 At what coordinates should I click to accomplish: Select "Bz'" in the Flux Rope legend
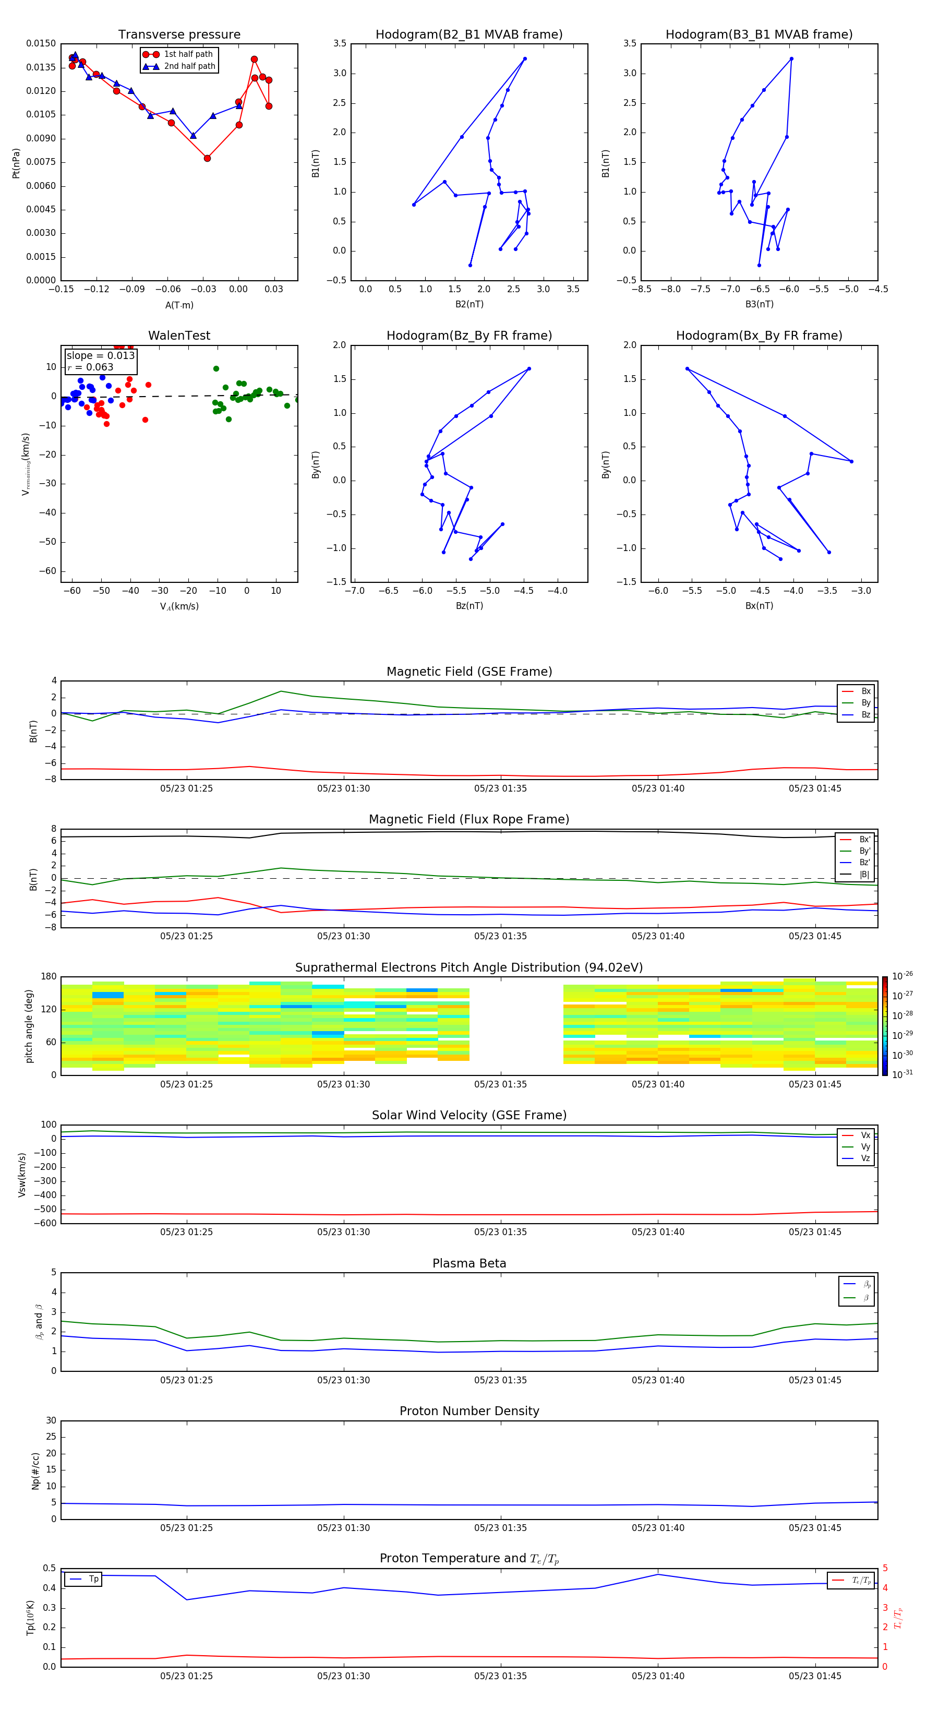pyautogui.click(x=856, y=863)
